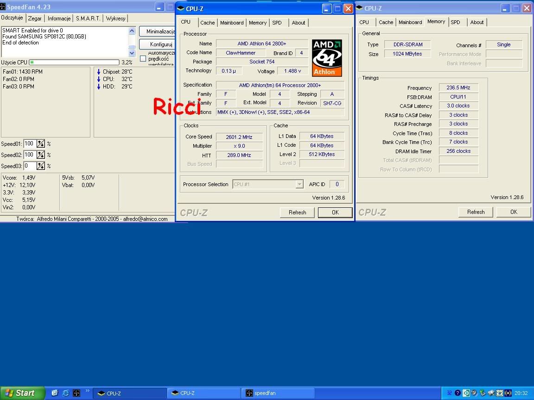Click the Chipset temperature down-arrow icon
The width and height of the screenshot is (534, 400).
99,72
